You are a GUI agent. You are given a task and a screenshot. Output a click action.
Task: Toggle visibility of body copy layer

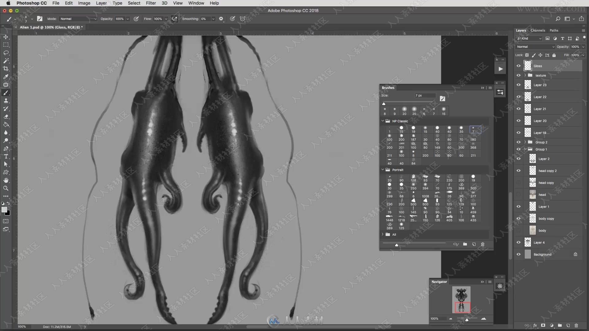(518, 219)
